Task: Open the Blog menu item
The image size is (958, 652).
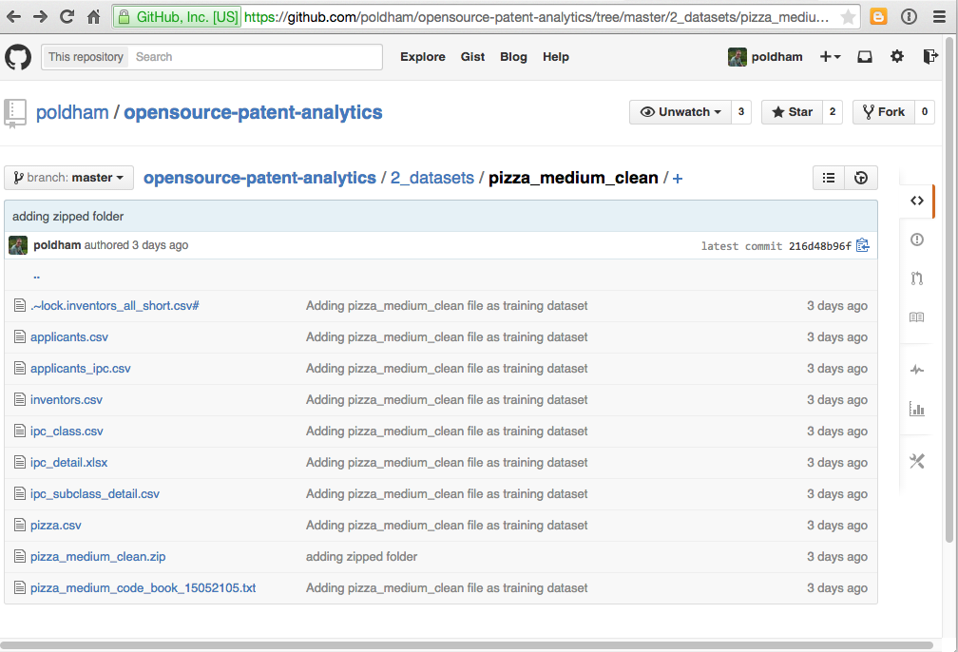Action: click(513, 57)
